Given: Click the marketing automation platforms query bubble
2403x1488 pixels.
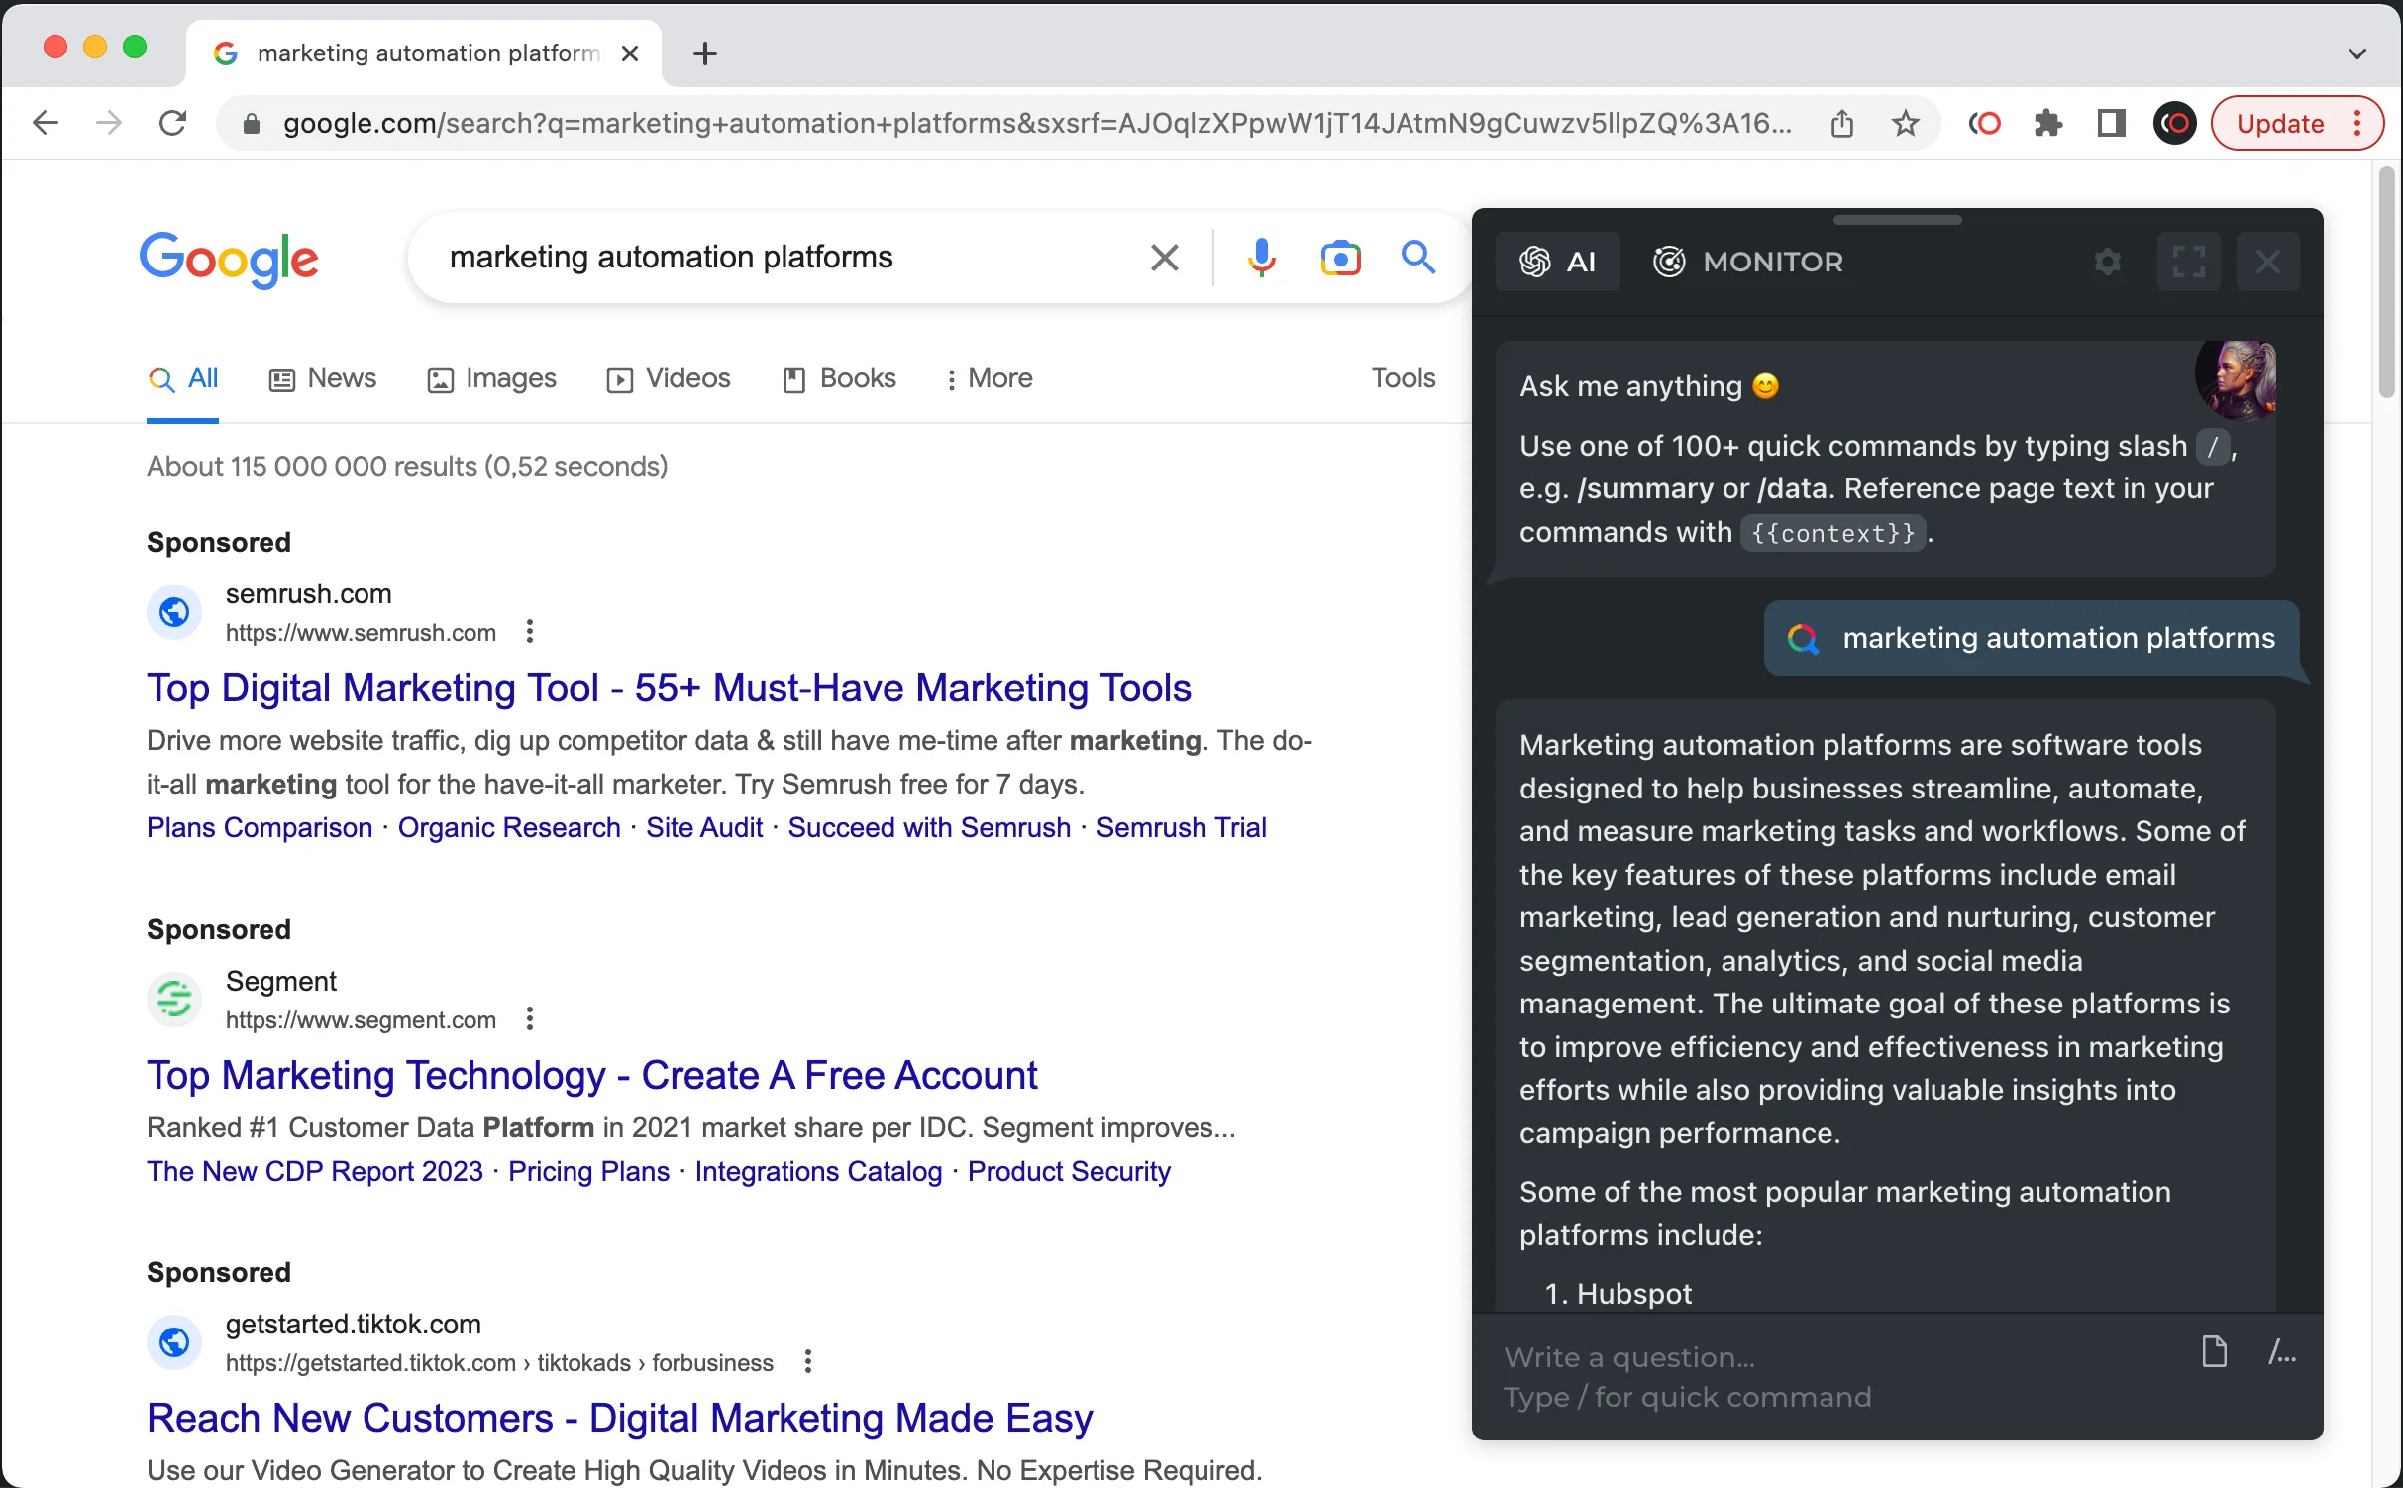Looking at the screenshot, I should click(2032, 638).
